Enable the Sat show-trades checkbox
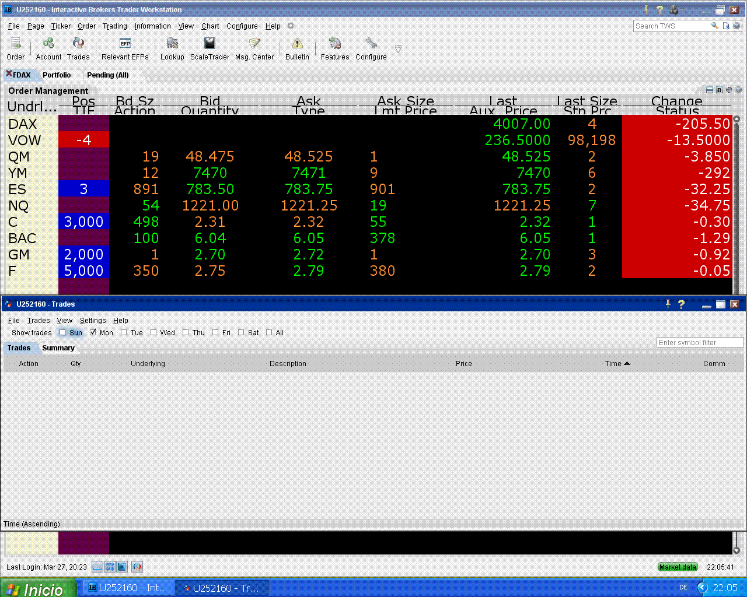747x597 pixels. (x=241, y=332)
